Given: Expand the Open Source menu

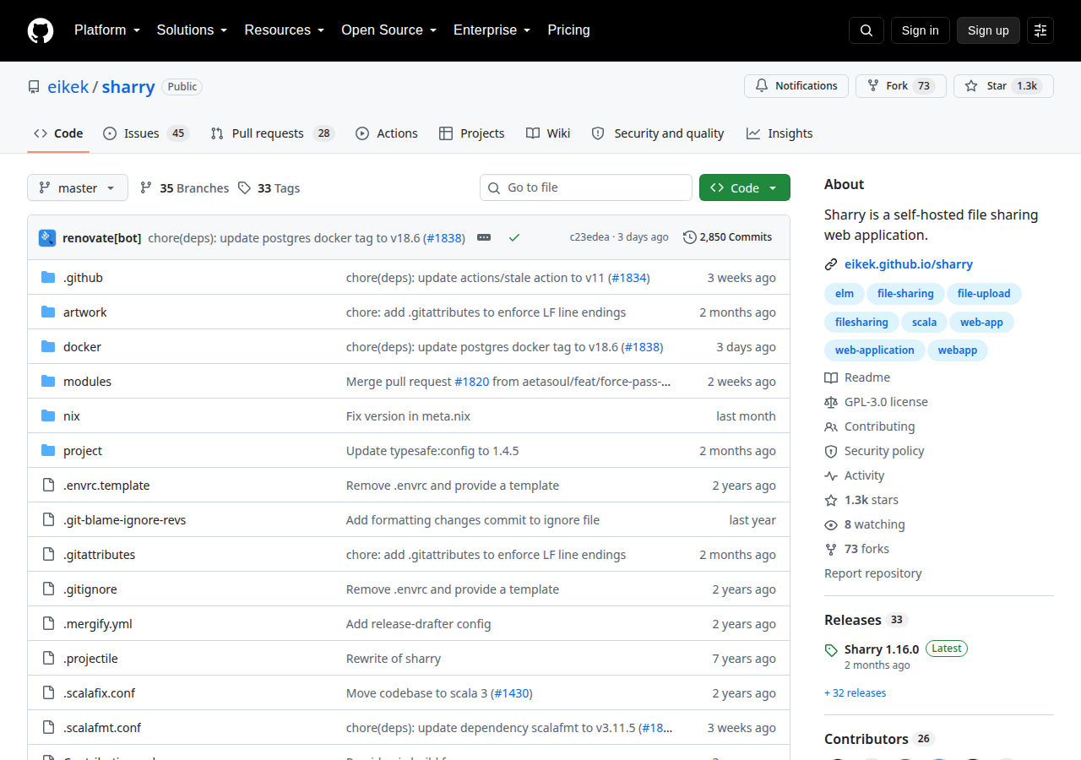Looking at the screenshot, I should pyautogui.click(x=388, y=30).
